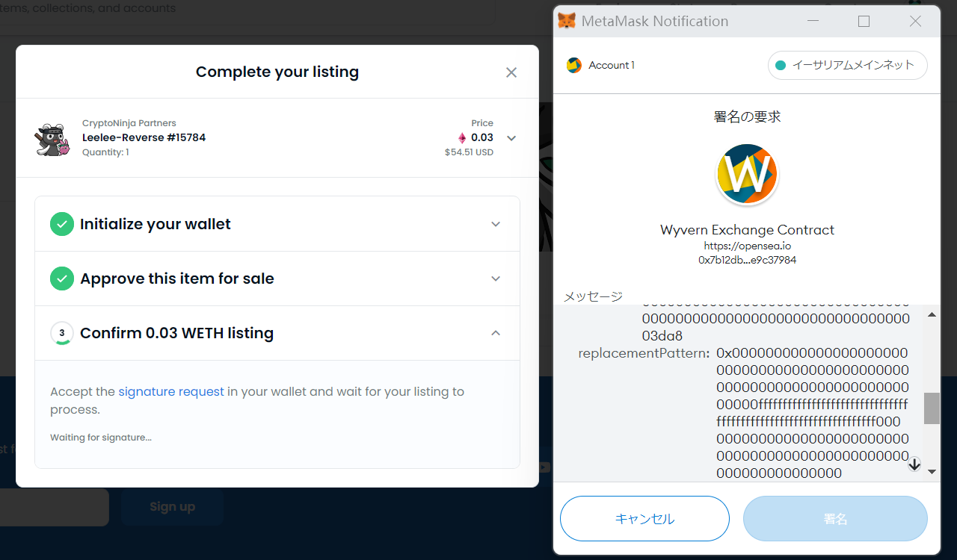Click the Leelee-Reverse NFT thumbnail

click(53, 138)
